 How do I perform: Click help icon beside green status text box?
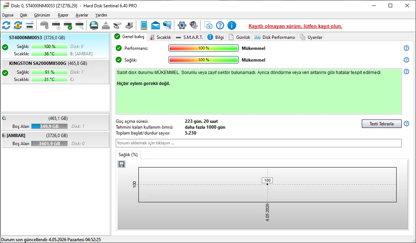pyautogui.click(x=406, y=71)
